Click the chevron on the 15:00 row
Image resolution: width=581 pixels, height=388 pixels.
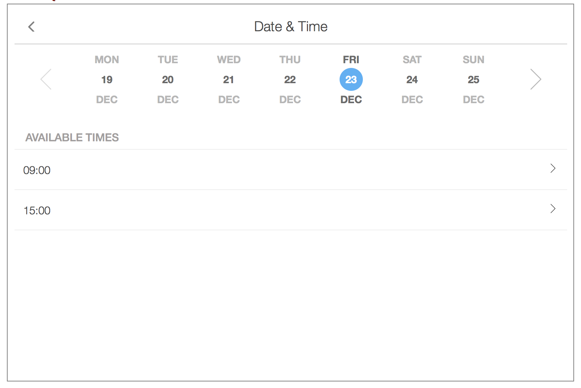coord(553,209)
